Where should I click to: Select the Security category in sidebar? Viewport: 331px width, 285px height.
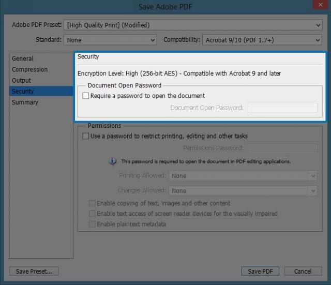(x=23, y=91)
